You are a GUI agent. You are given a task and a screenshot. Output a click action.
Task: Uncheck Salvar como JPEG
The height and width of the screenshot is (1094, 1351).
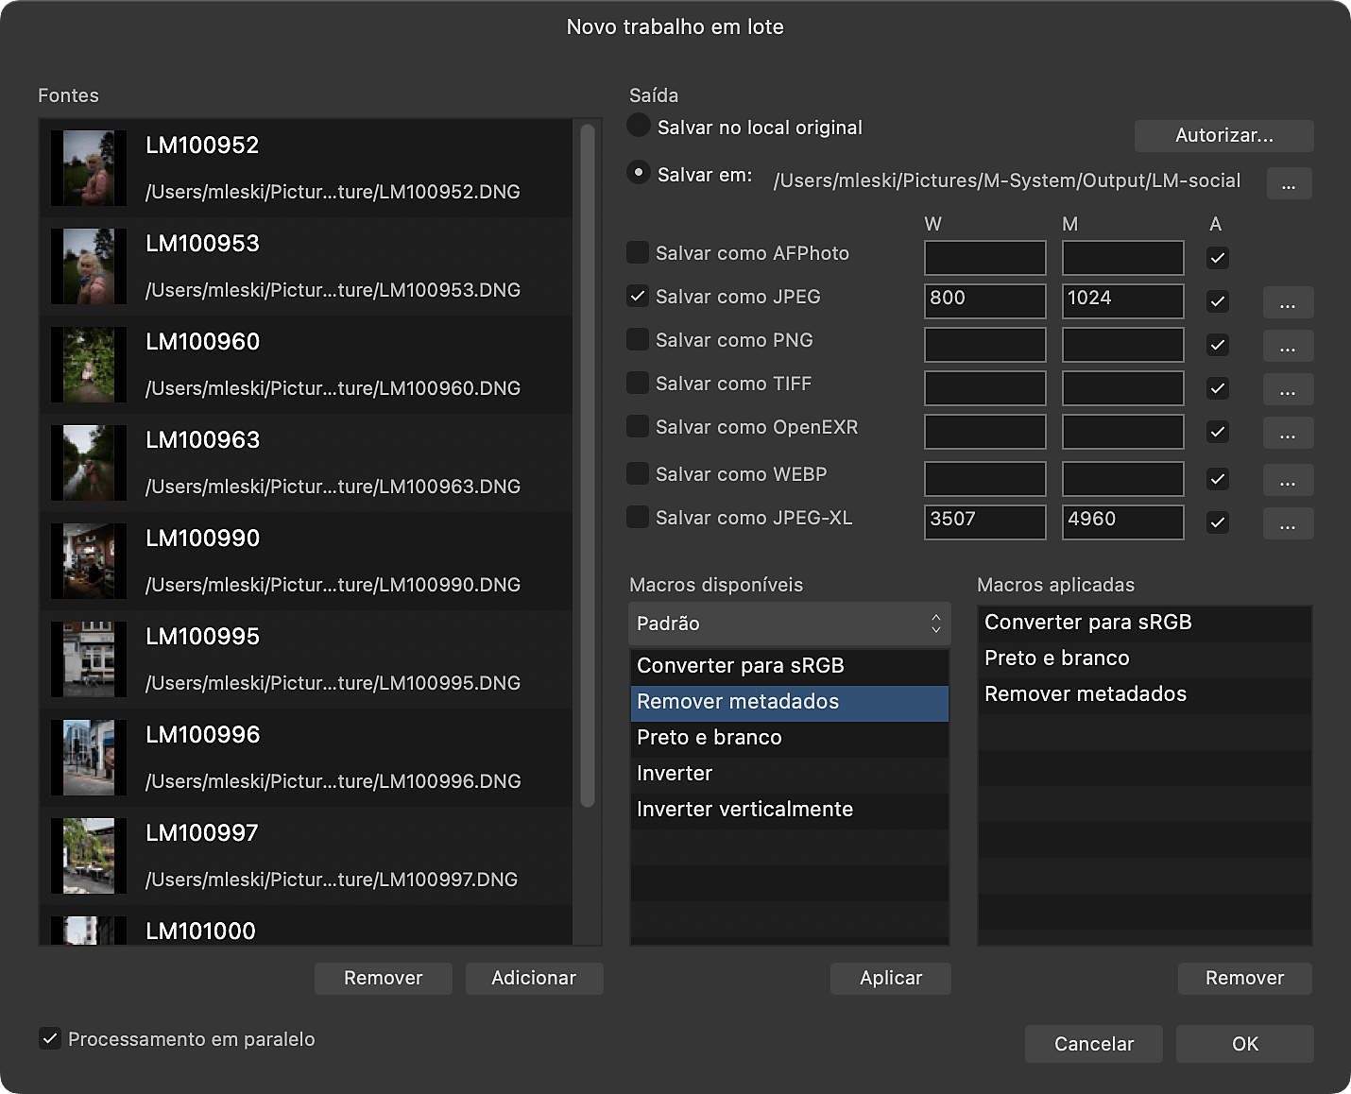pyautogui.click(x=638, y=296)
